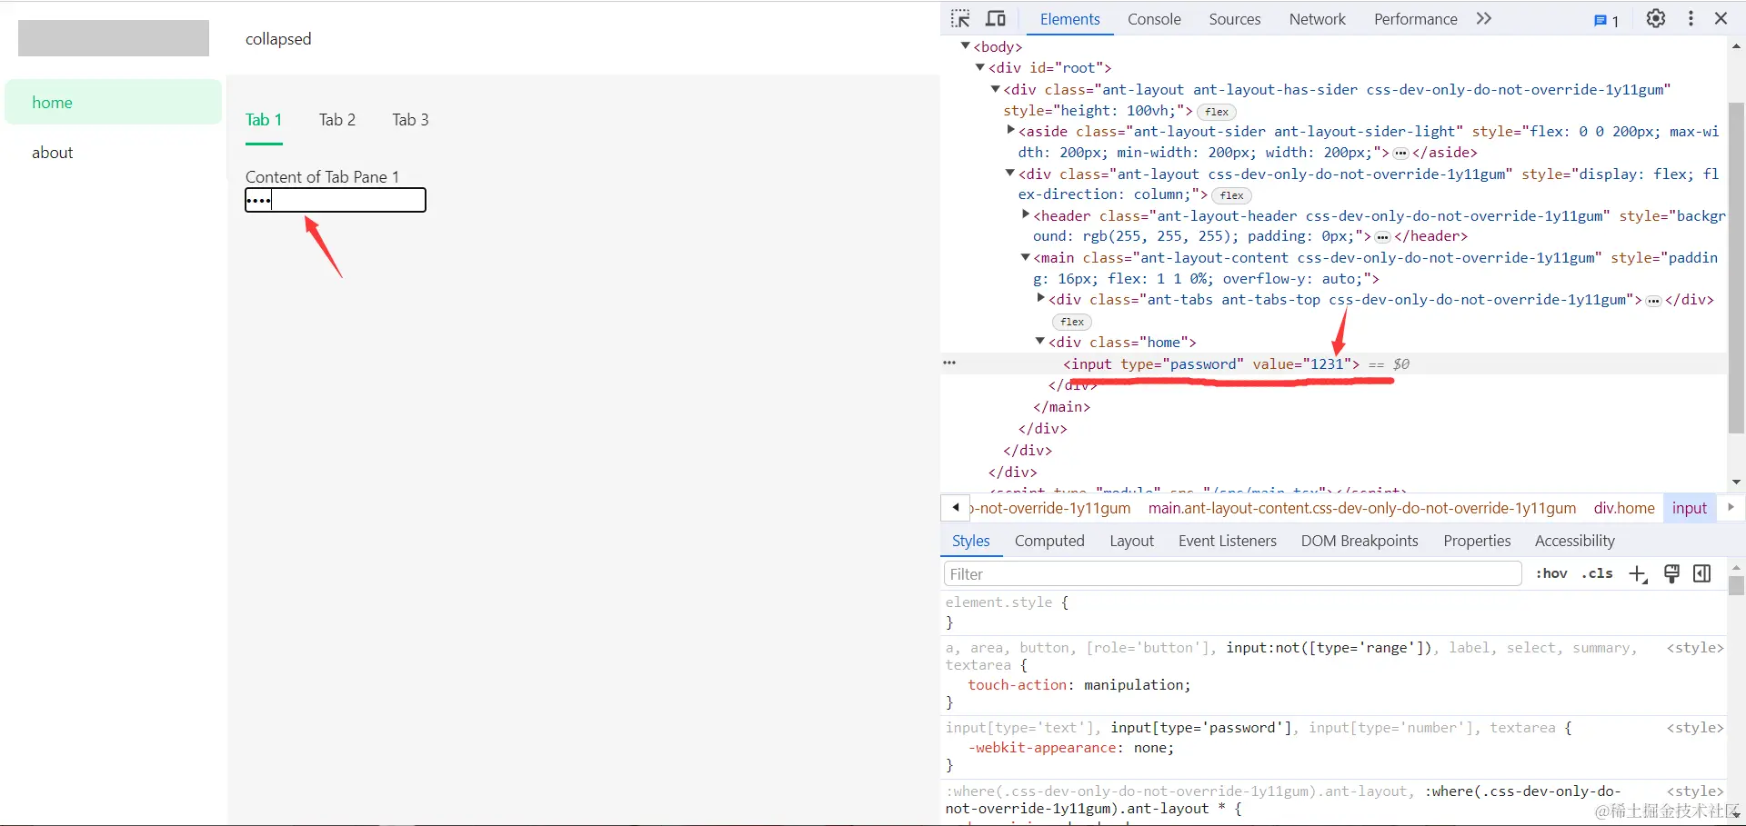This screenshot has height=826, width=1746.
Task: Open DevTools settings gear
Action: tap(1656, 19)
